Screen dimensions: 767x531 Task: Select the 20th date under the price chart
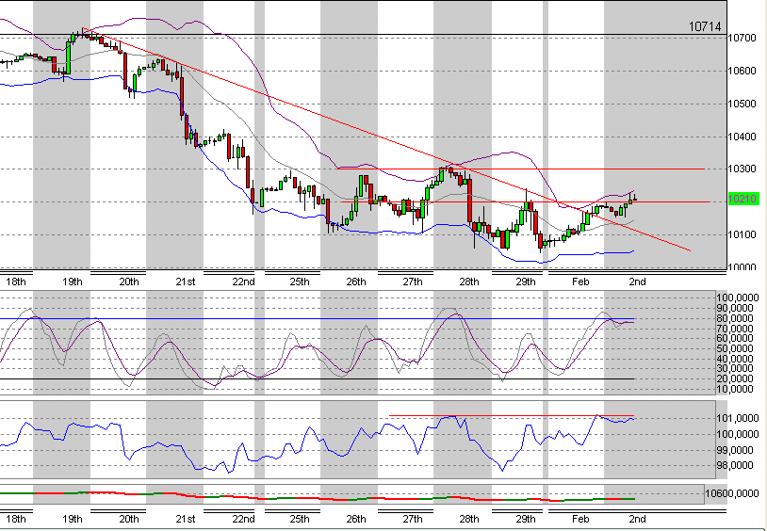tap(129, 282)
